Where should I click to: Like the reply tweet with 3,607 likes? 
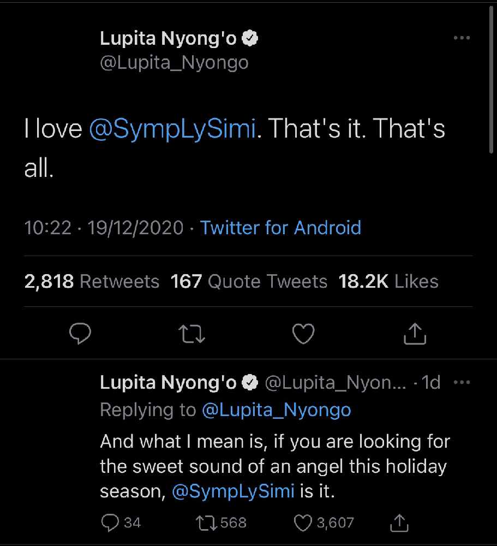pyautogui.click(x=303, y=523)
